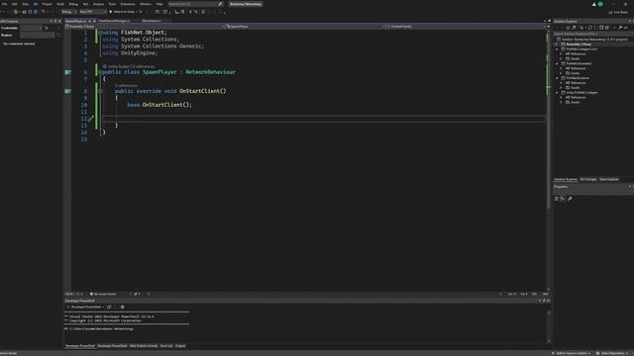Click the Developer PowerShell vertical scrollbar
The width and height of the screenshot is (634, 356).
549,326
